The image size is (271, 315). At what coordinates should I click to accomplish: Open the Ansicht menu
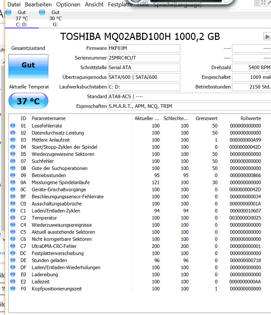pos(94,4)
